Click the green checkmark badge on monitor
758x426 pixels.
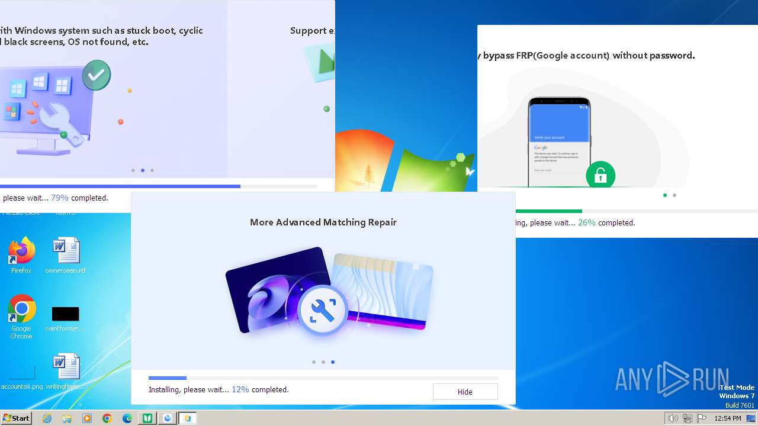[97, 75]
